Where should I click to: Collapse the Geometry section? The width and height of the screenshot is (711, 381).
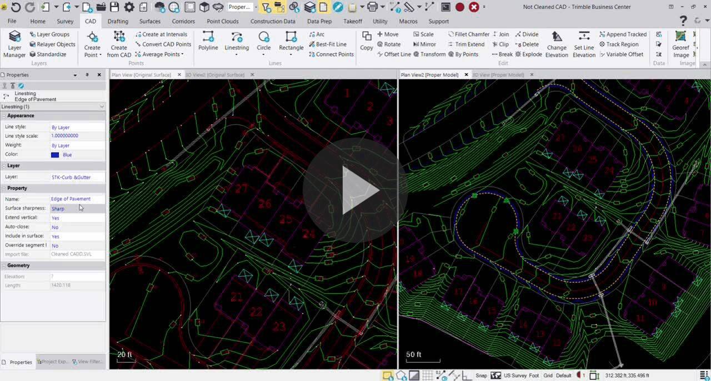point(3,266)
